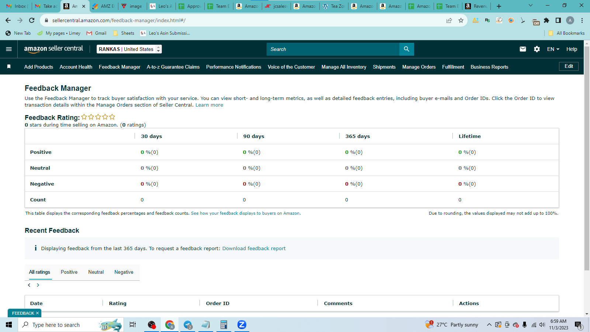The width and height of the screenshot is (590, 332).
Task: Open Zoom app from taskbar
Action: tap(242, 325)
